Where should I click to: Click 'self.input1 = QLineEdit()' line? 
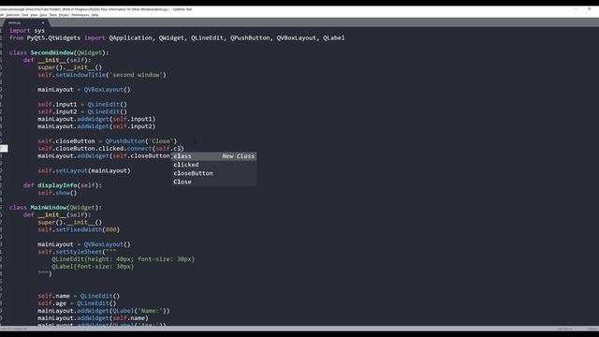pyautogui.click(x=82, y=104)
